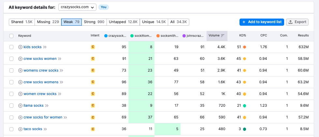Click the 4.4K volume value for kids socks

221,47
